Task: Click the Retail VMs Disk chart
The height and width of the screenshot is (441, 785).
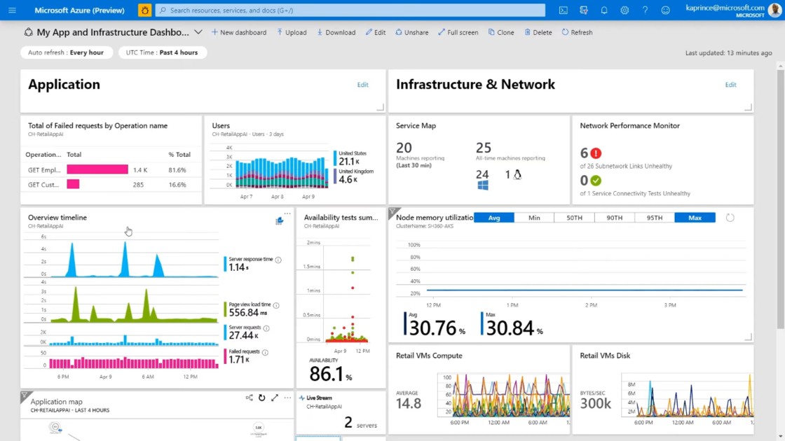Action: tap(687, 395)
